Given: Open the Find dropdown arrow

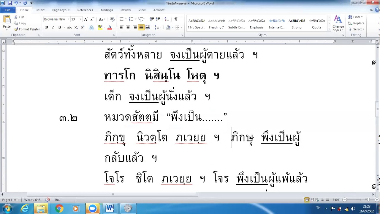Looking at the screenshot, I should (362, 17).
